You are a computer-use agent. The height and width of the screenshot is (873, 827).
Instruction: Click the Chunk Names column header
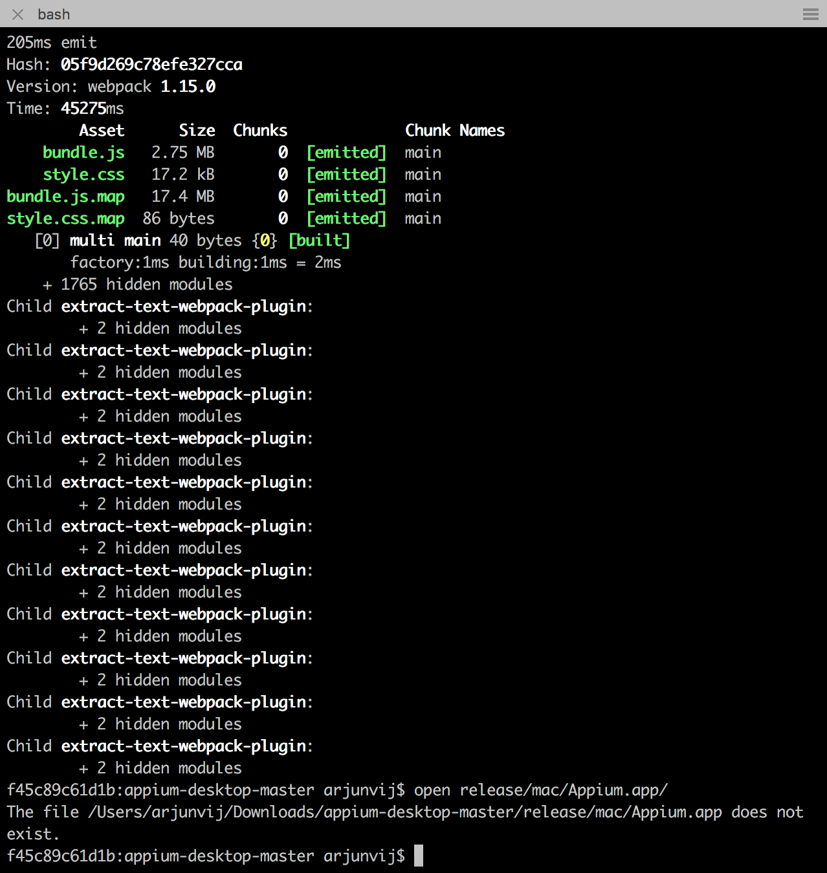[x=455, y=131]
